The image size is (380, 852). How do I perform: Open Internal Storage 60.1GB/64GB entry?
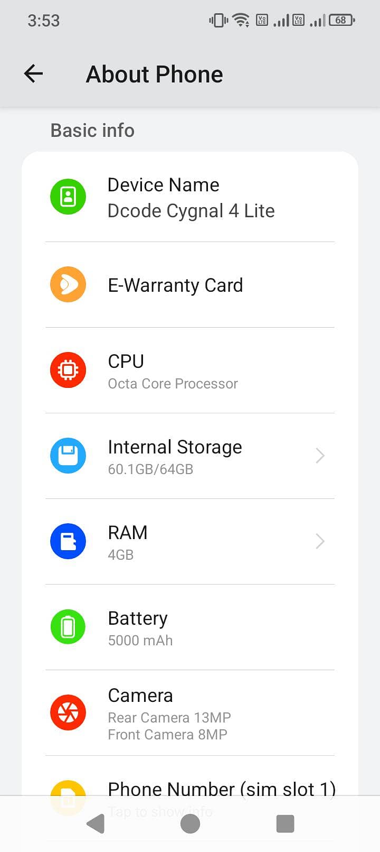(190, 456)
